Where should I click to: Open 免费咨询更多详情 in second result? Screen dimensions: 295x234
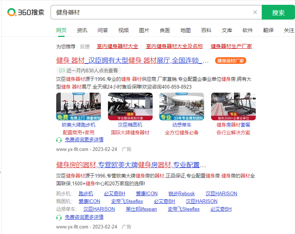[84, 217]
